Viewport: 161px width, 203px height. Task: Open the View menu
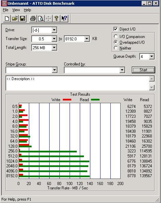(x=16, y=10)
